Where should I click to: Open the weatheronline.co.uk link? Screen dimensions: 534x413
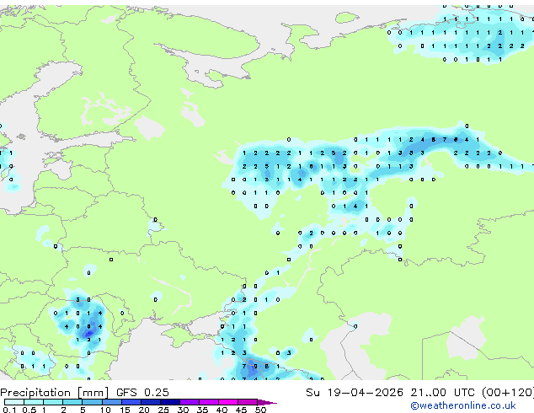click(463, 405)
